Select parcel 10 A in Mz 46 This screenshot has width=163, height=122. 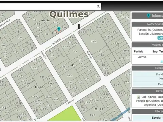coord(48,97)
